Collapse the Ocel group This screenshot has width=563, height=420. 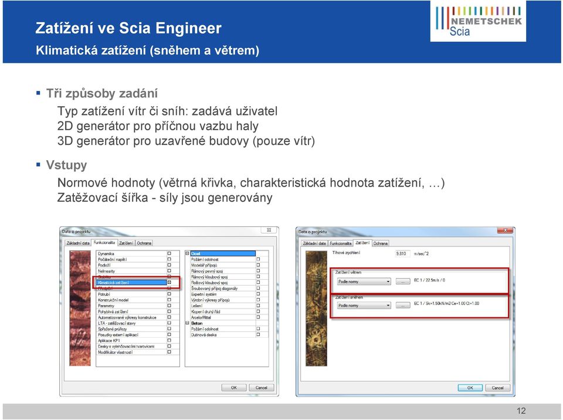(x=188, y=253)
